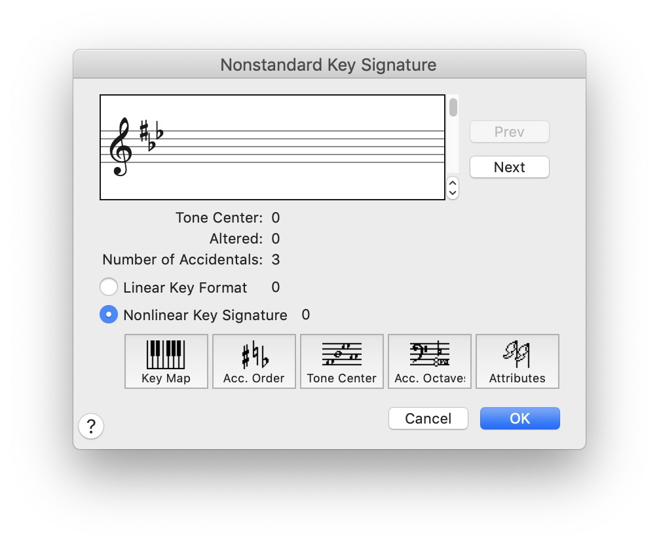
Task: Click the Tone Center staff icon button
Action: [x=341, y=361]
